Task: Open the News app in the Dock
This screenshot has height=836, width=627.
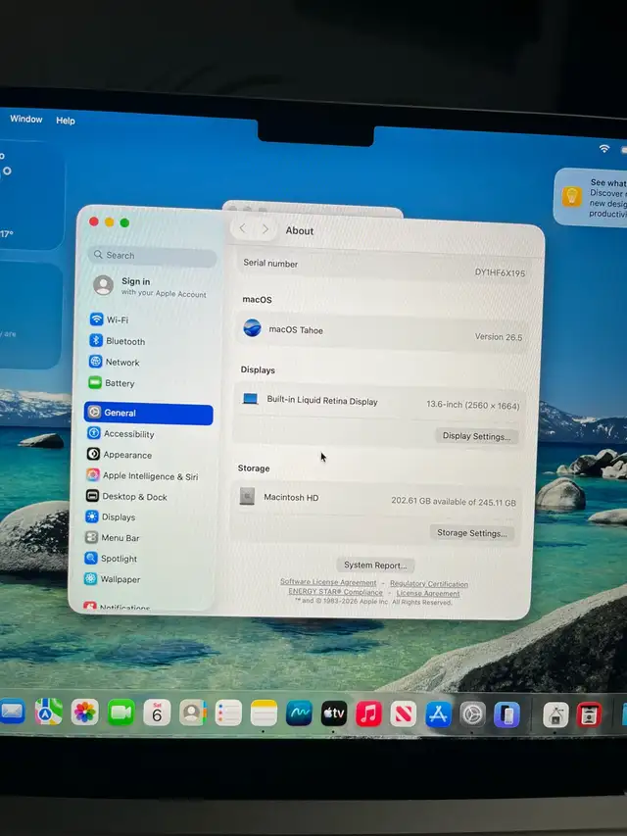Action: (403, 714)
